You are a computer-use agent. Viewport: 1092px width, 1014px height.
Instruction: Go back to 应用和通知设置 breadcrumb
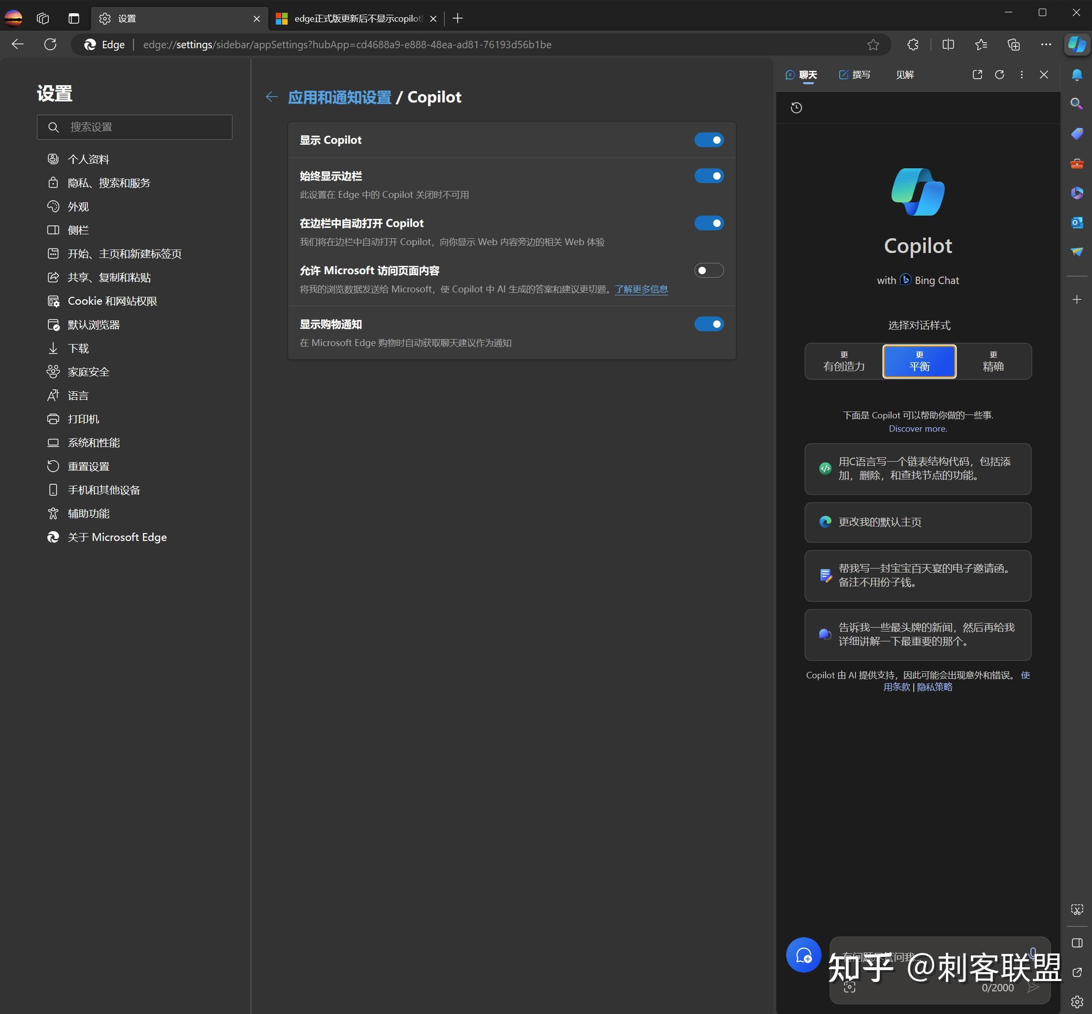pyautogui.click(x=339, y=97)
